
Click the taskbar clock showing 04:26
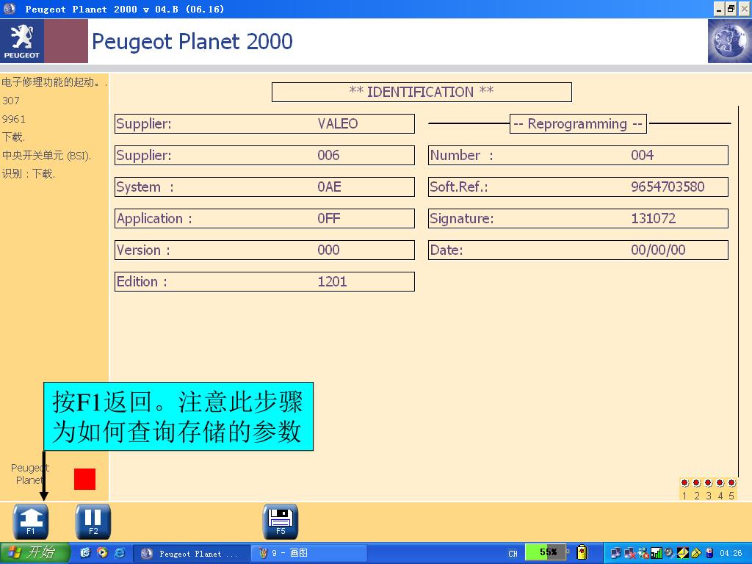tap(731, 553)
